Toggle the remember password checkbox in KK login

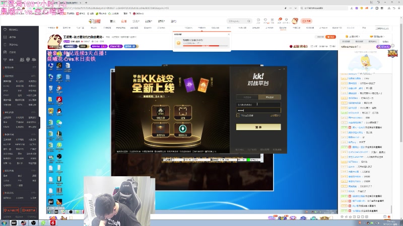pos(238,116)
